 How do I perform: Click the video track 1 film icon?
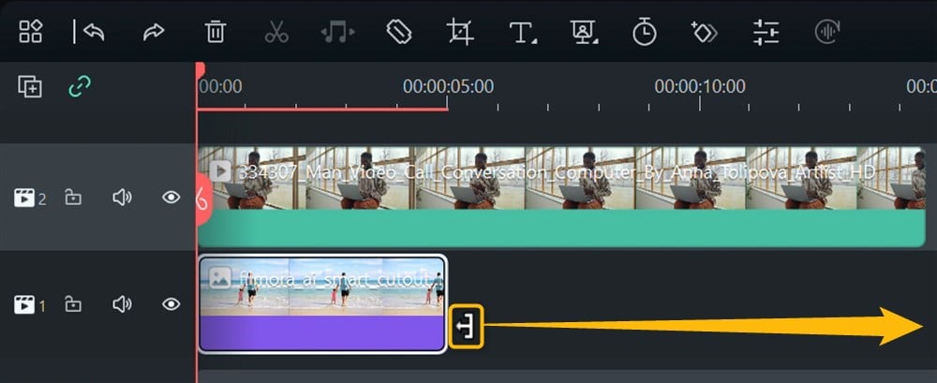(x=24, y=305)
